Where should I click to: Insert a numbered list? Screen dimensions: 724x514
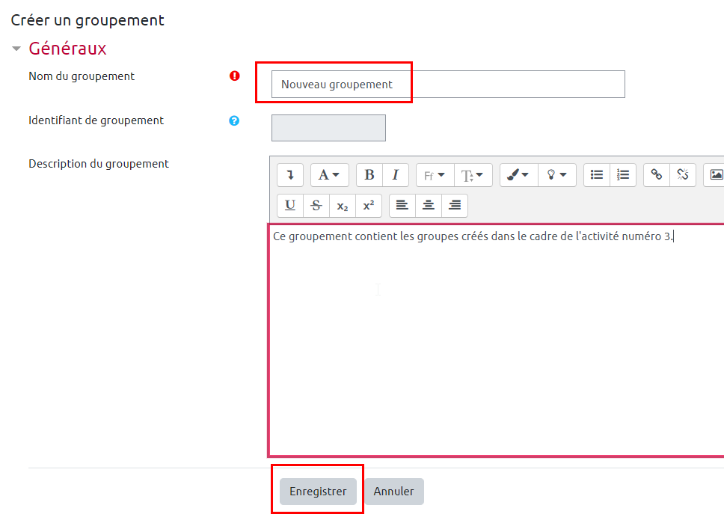623,175
